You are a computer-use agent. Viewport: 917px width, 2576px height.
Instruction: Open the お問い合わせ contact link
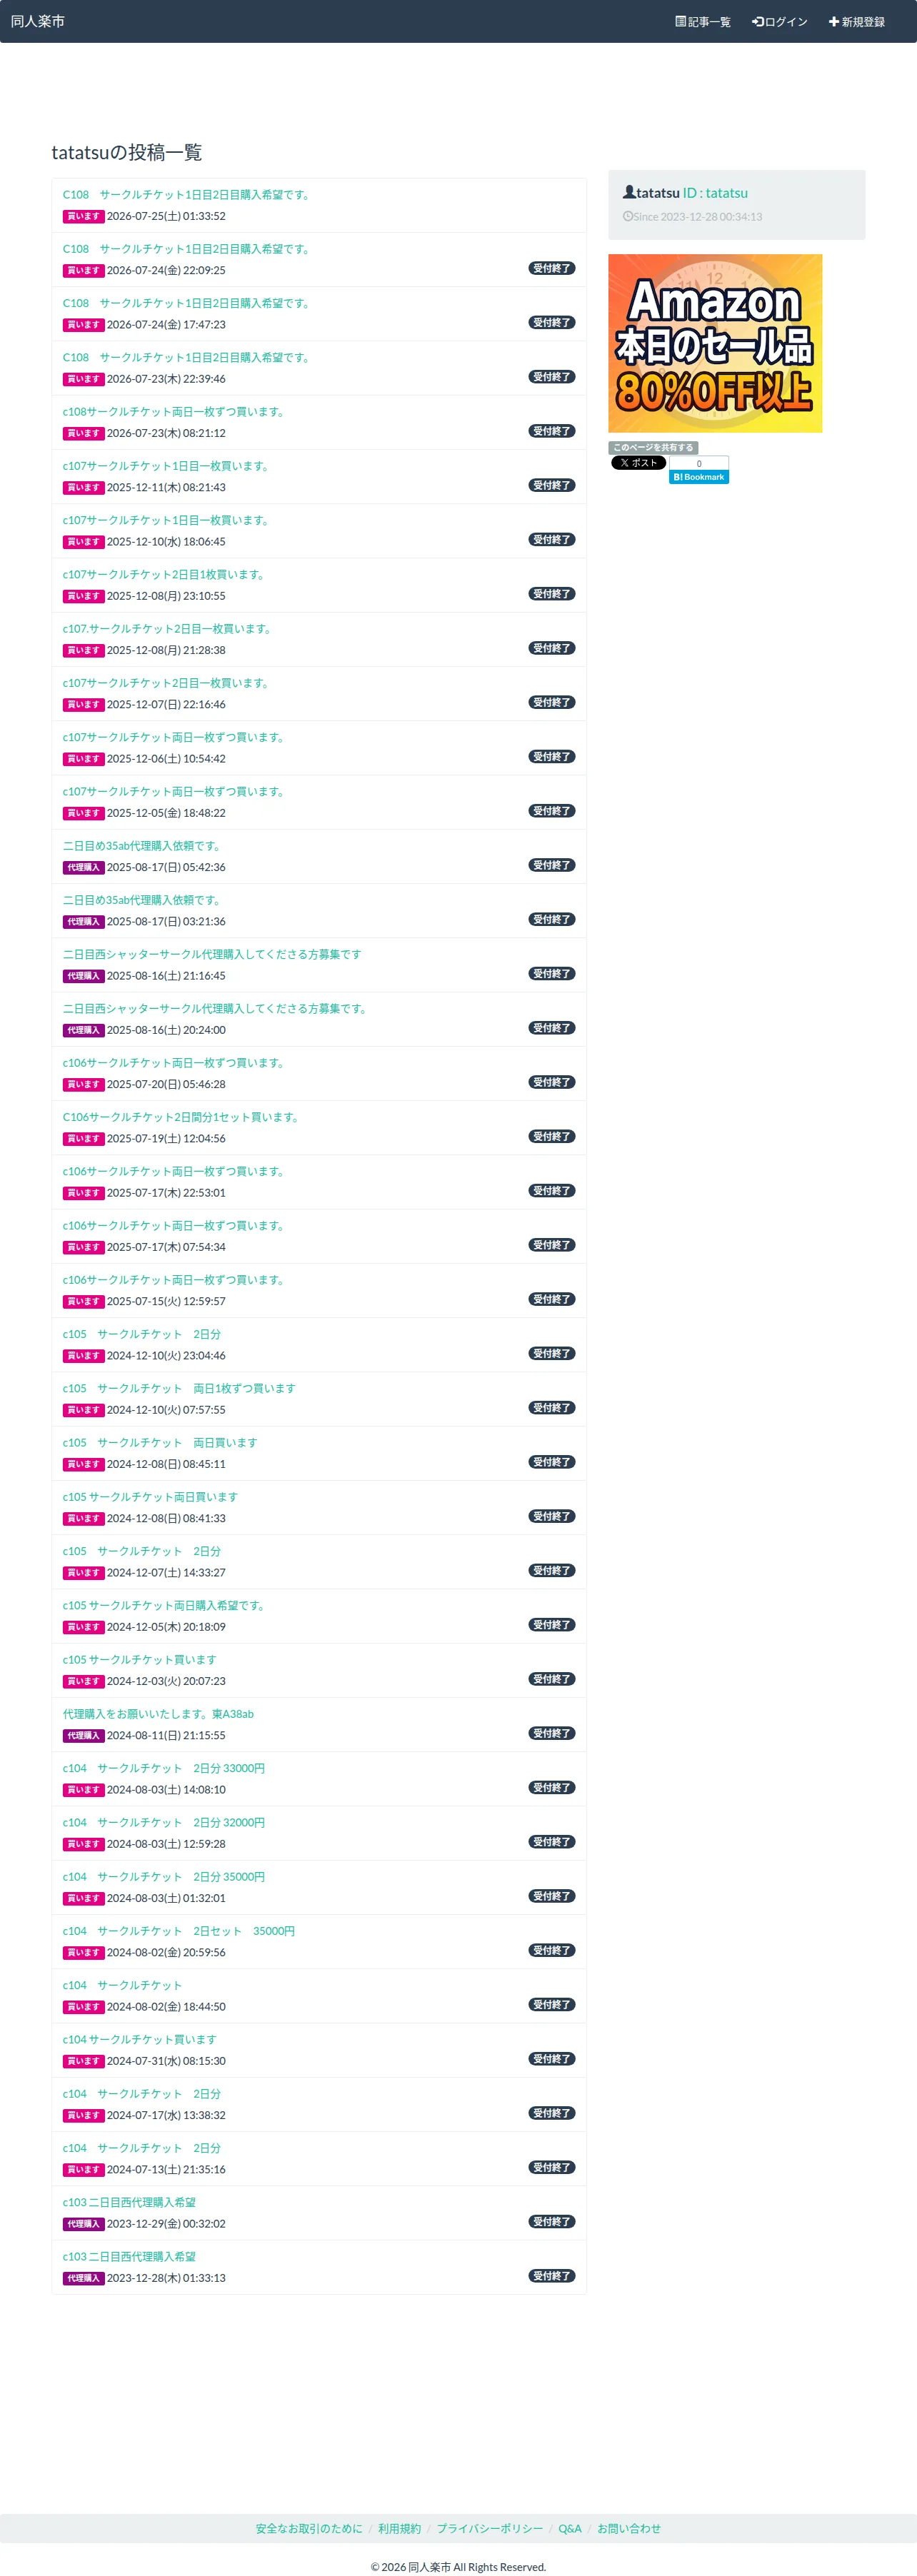[x=629, y=2529]
